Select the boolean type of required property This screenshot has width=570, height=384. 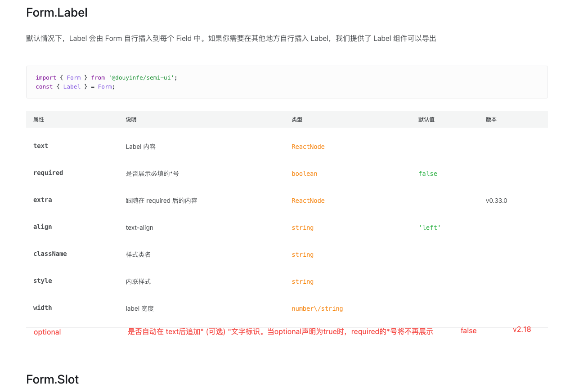click(x=305, y=174)
